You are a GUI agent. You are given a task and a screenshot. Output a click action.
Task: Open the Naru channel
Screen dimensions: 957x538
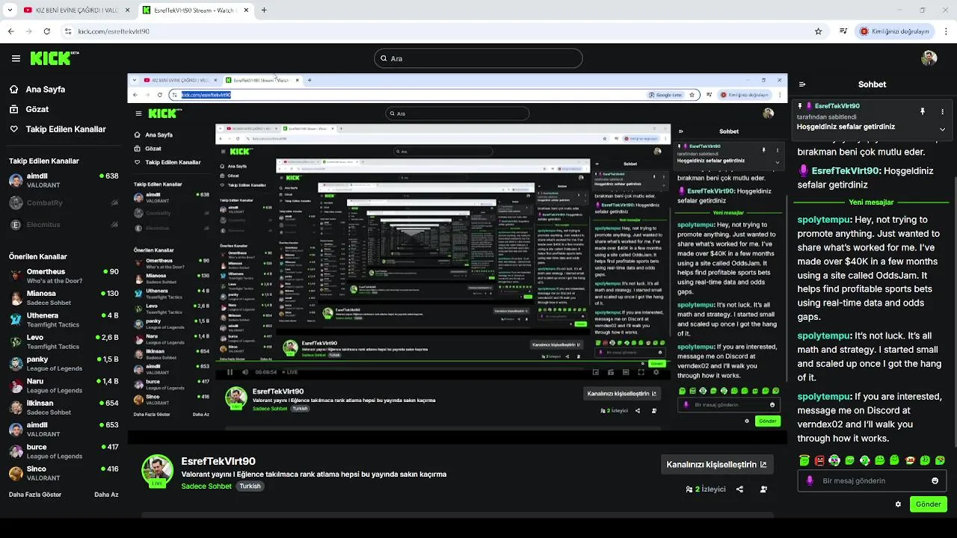click(64, 386)
